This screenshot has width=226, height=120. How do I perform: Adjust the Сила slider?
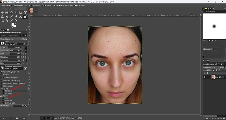point(11,63)
